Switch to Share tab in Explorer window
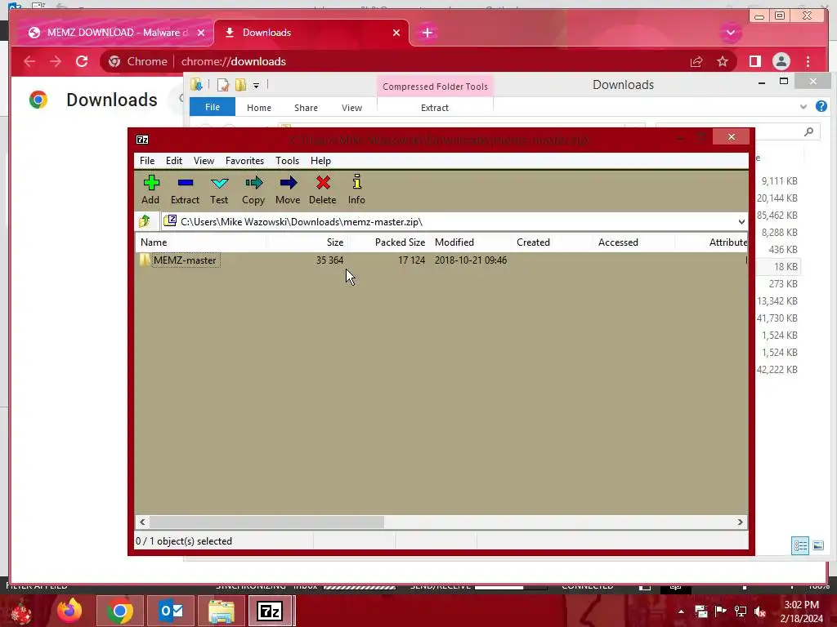 pyautogui.click(x=306, y=108)
